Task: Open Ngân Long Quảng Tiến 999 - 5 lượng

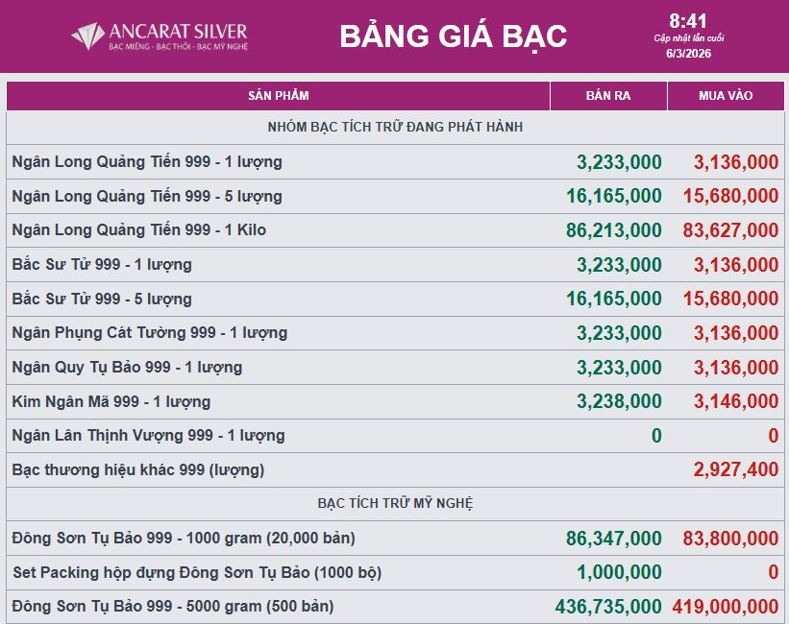Action: tap(147, 196)
